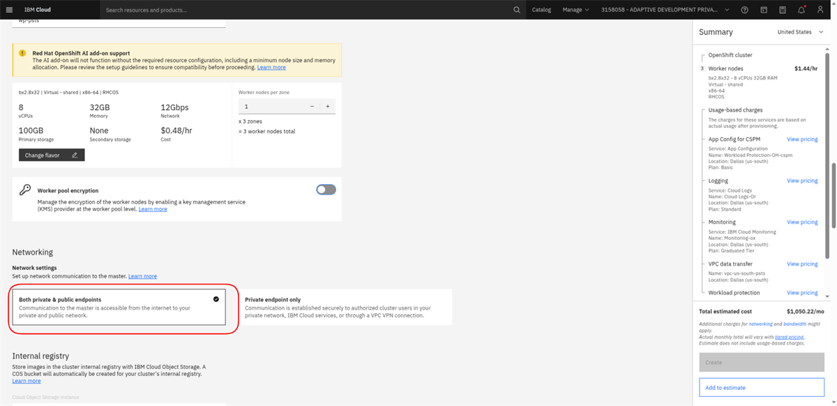
Task: Toggle Worker pool encryption switch
Action: pos(326,189)
